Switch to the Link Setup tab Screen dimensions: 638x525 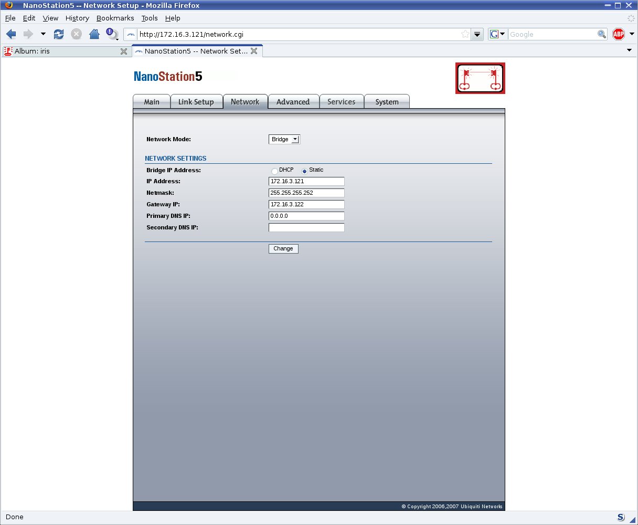click(196, 102)
